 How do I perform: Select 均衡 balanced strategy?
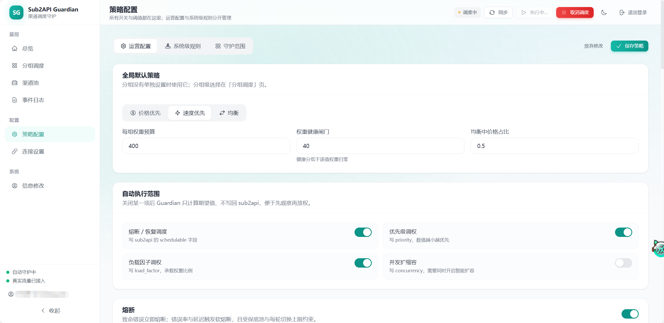coord(229,113)
